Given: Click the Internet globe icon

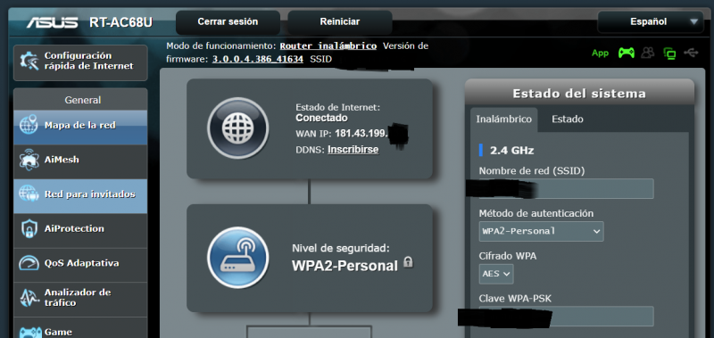Looking at the screenshot, I should (x=237, y=128).
